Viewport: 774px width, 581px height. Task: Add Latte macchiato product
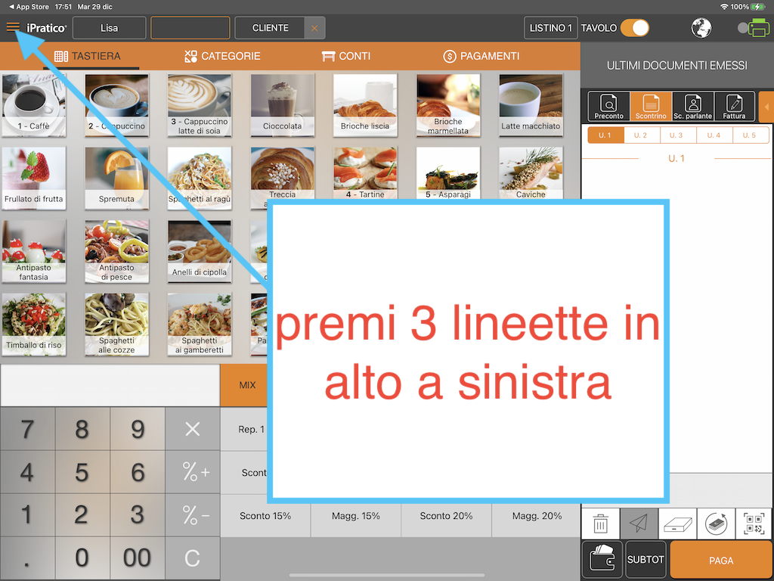coord(531,105)
